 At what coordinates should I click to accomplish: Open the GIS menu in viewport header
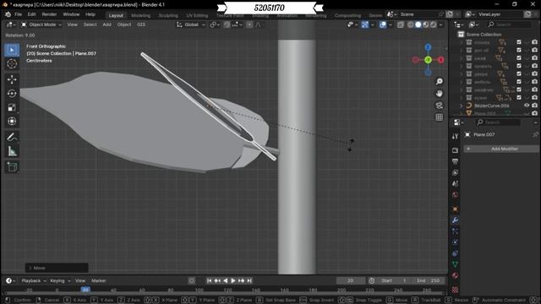[x=141, y=24]
